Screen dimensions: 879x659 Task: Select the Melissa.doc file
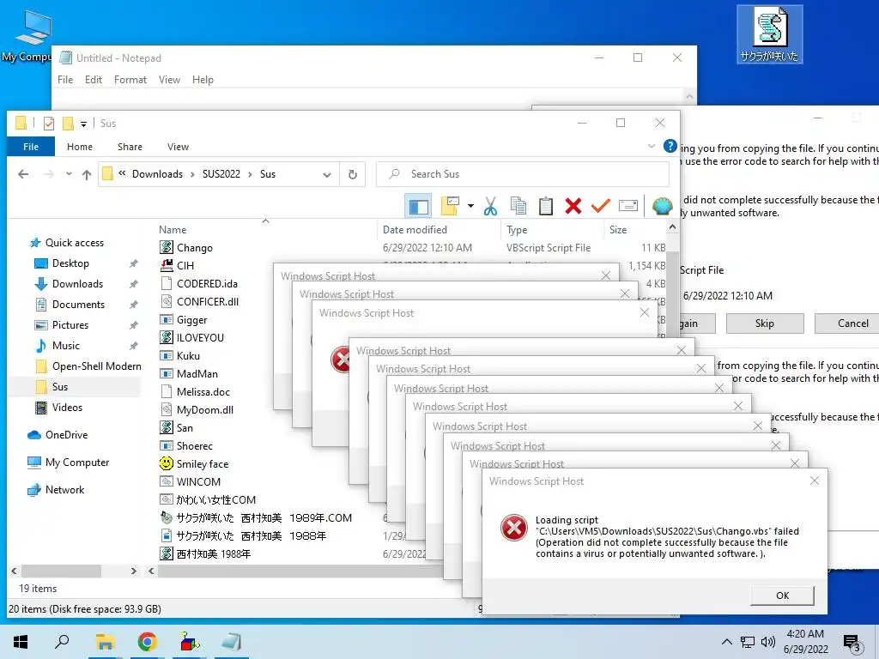203,392
